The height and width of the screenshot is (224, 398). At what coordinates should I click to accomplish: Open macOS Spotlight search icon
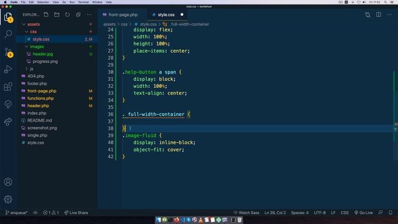(x=386, y=2)
